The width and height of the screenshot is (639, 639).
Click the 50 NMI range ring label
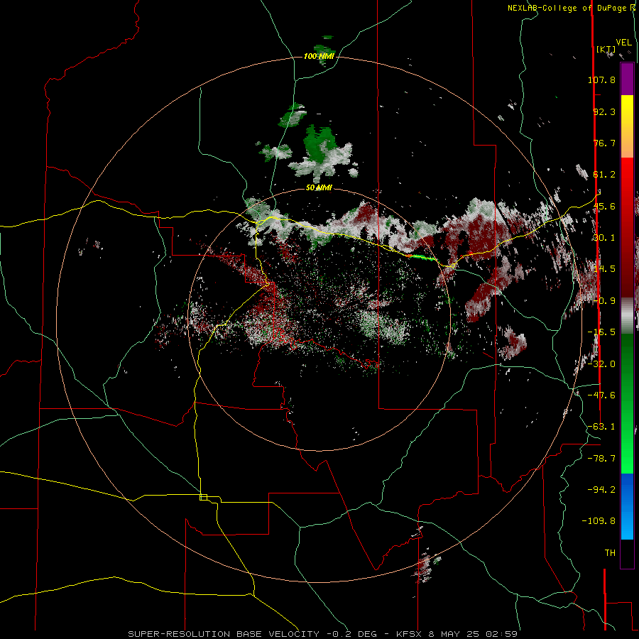pos(319,188)
